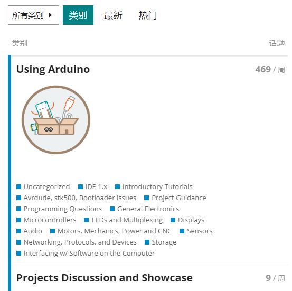Click the blue square beside Storage
292x291 pixels.
click(x=147, y=242)
